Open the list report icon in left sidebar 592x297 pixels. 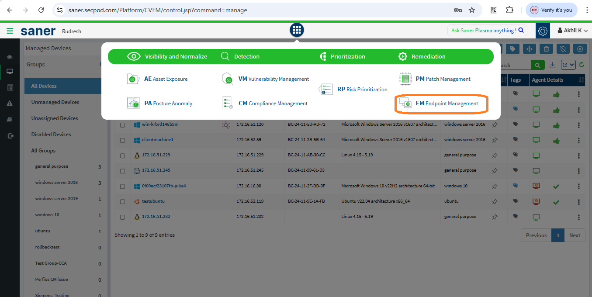point(10,87)
